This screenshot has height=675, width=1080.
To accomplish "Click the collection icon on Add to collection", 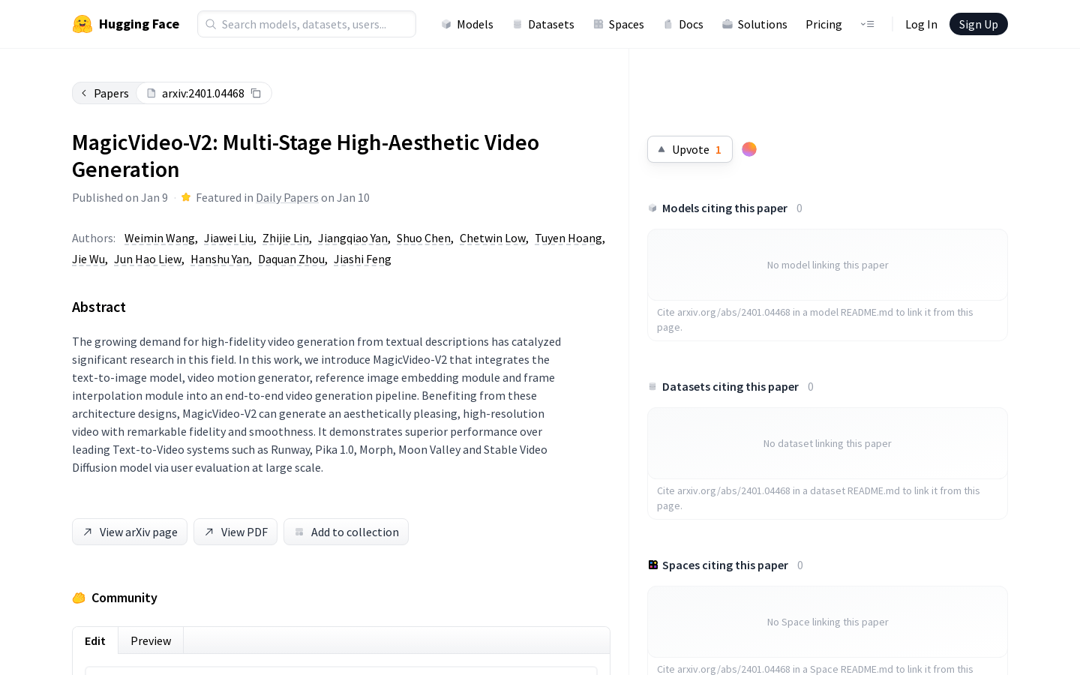I will pos(299,532).
